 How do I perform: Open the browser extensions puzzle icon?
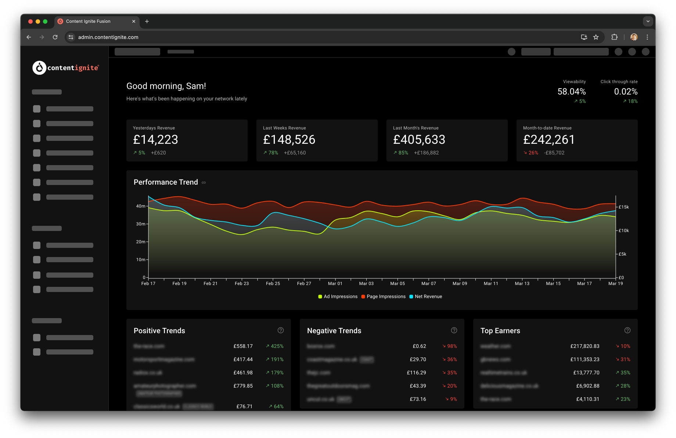click(x=614, y=37)
